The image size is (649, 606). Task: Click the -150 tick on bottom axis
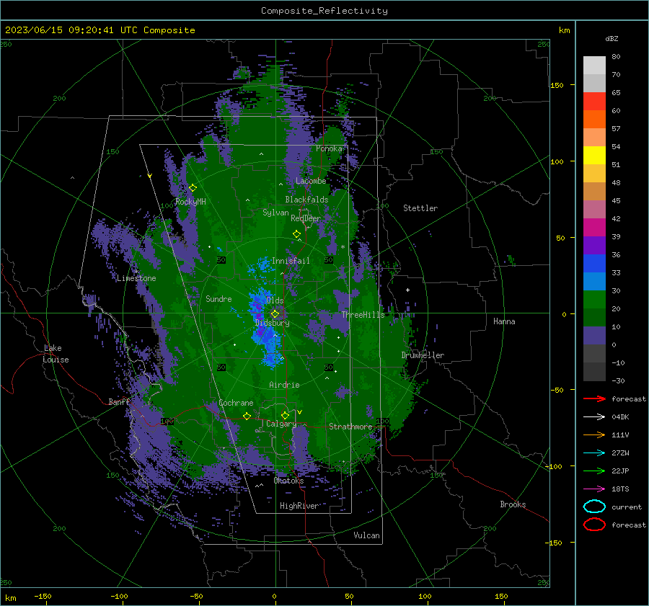pos(43,596)
